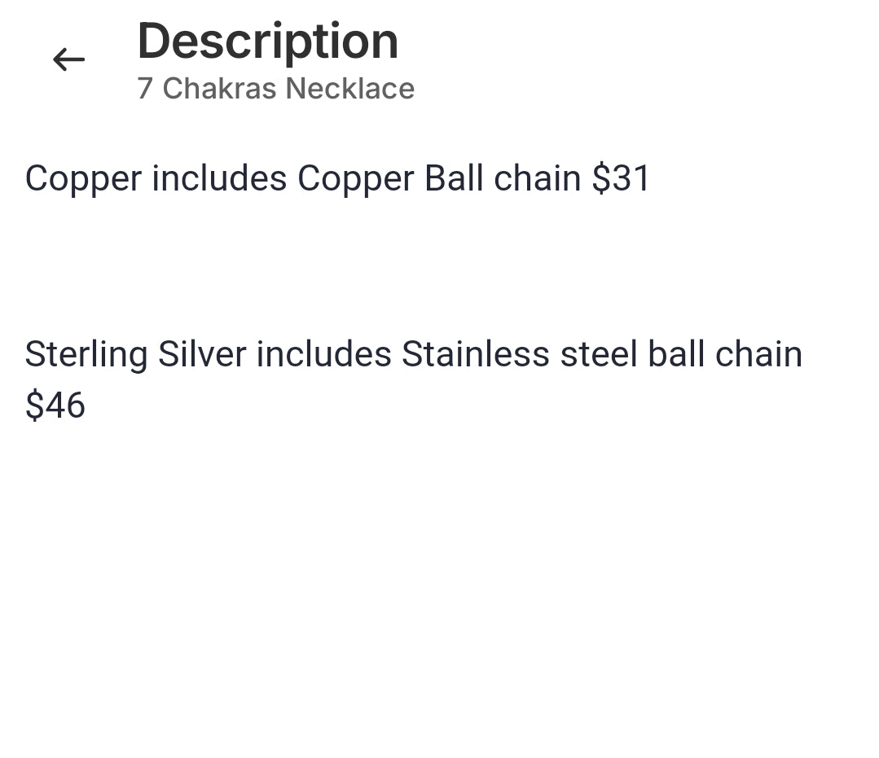Click the Description page heading

tap(267, 41)
